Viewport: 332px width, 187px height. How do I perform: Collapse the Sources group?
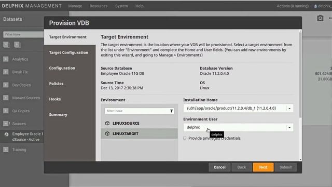pos(6,124)
